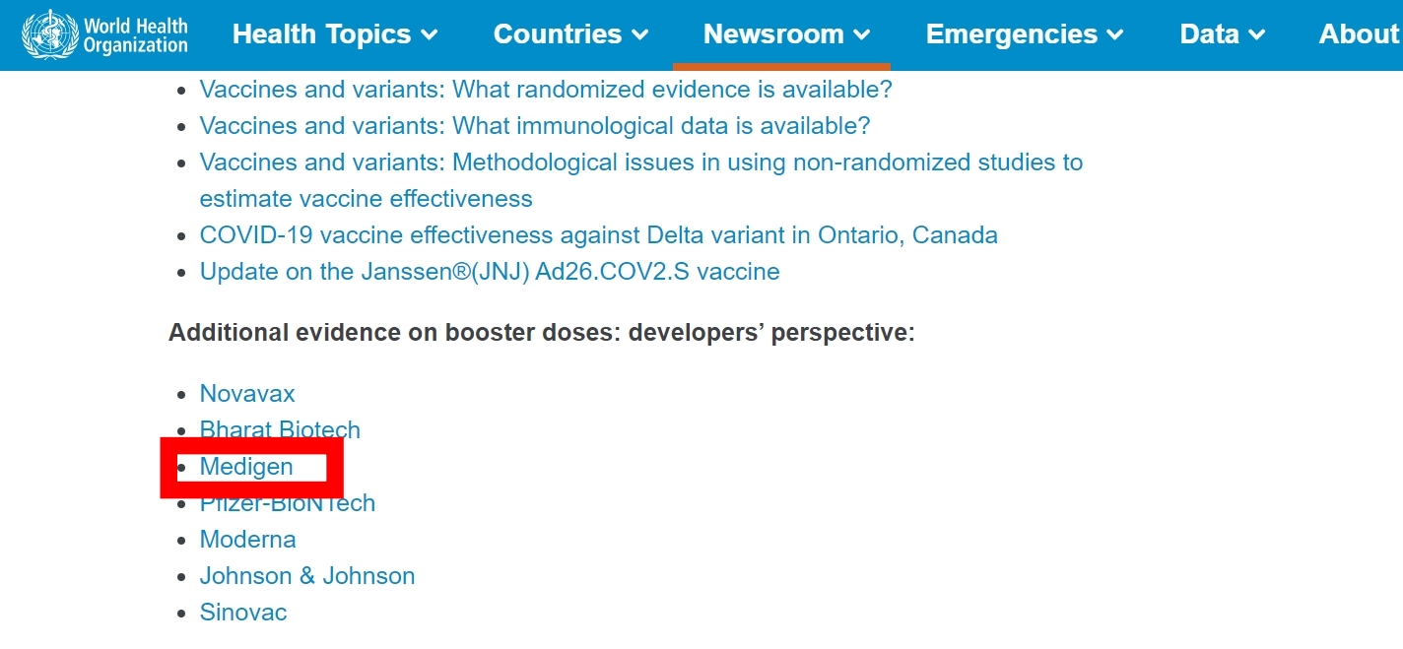Open Delta variant effectiveness in Ontario link

[x=599, y=235]
